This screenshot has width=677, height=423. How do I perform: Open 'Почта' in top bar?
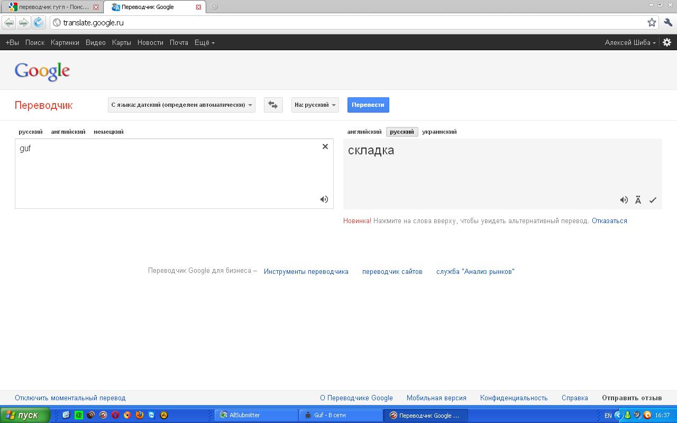pyautogui.click(x=179, y=42)
